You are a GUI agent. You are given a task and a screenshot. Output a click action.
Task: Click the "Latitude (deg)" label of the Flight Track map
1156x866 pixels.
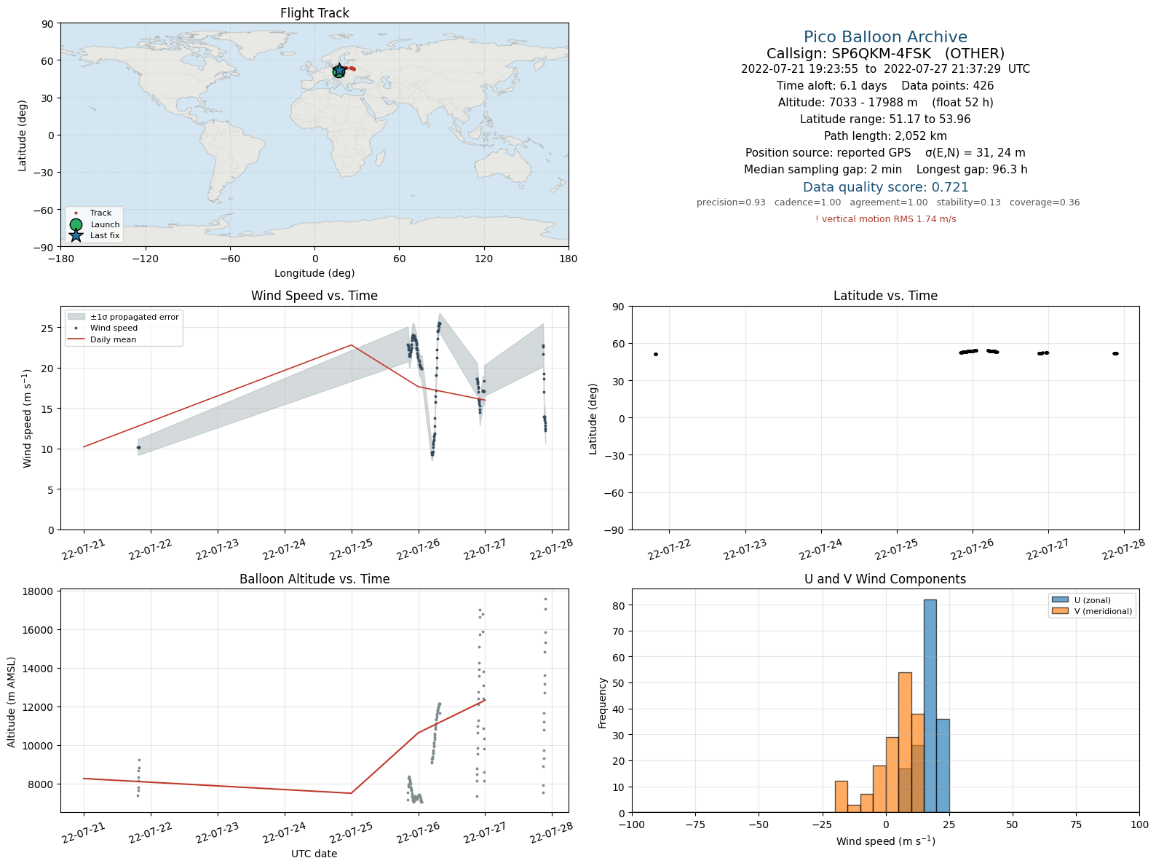[x=23, y=135]
